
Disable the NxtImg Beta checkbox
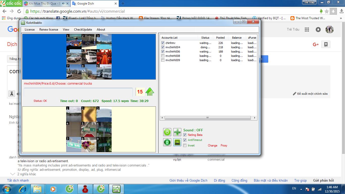pos(185,135)
